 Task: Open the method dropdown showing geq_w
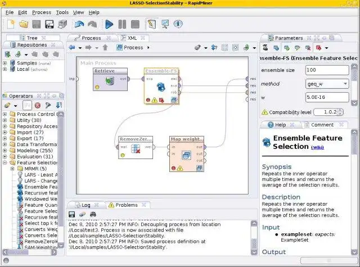click(327, 84)
